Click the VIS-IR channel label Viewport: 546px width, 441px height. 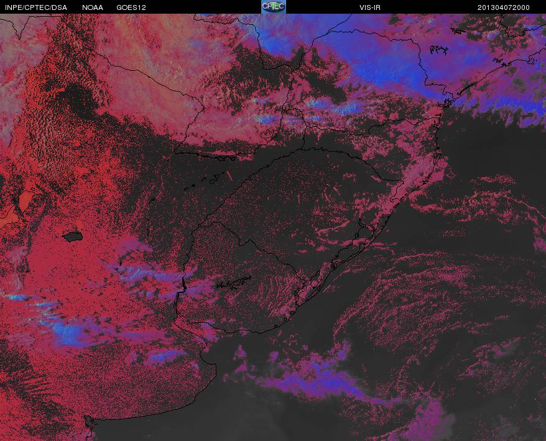[370, 7]
